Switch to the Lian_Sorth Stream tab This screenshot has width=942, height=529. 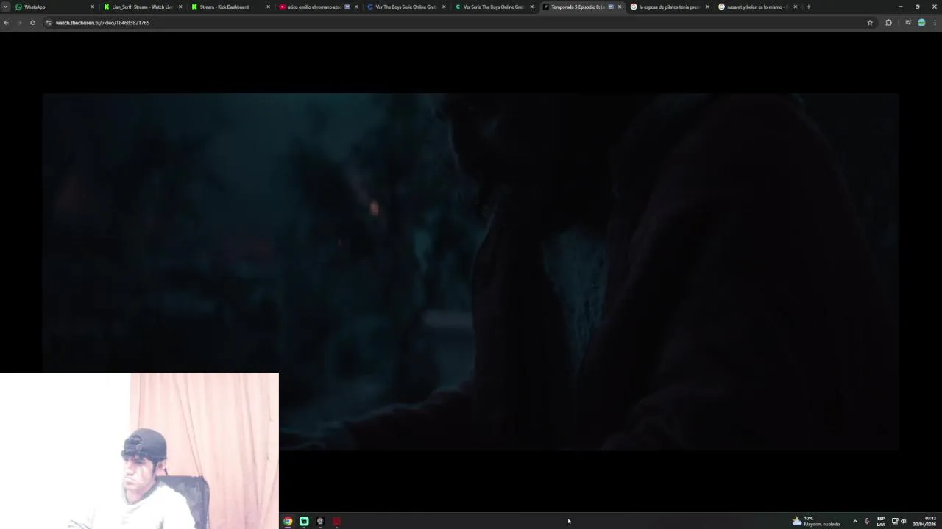142,7
